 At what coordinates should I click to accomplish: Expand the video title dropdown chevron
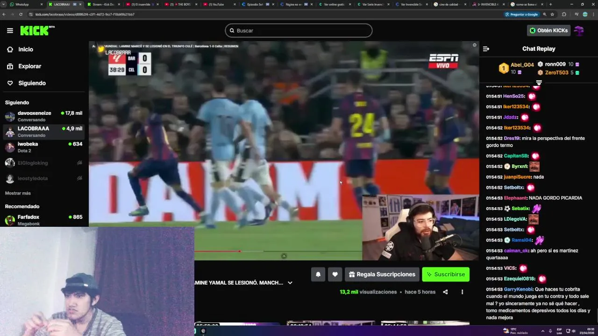(290, 283)
